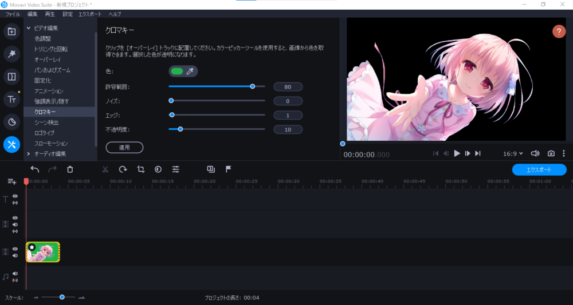The width and height of the screenshot is (573, 305).
Task: Open the エクスポート menu in menu bar
Action: [x=90, y=14]
